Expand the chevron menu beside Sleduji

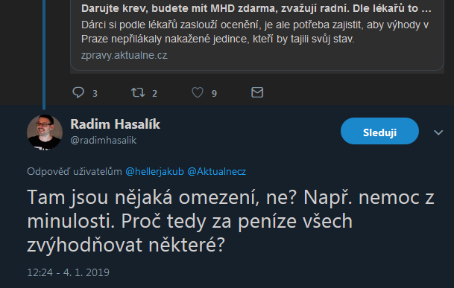click(x=438, y=132)
